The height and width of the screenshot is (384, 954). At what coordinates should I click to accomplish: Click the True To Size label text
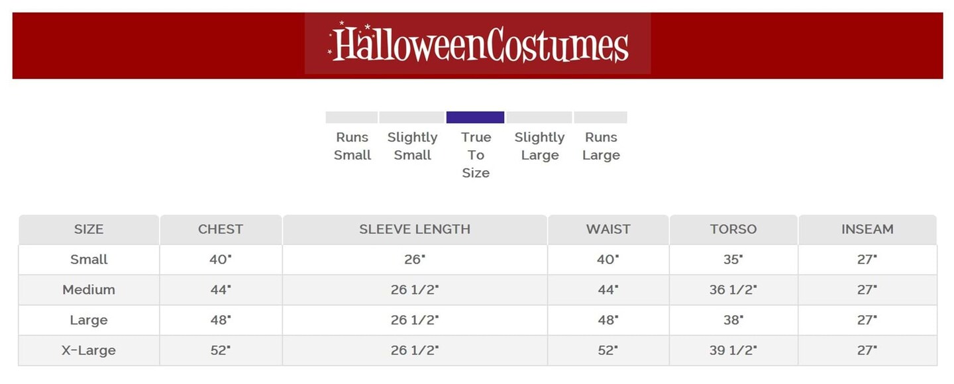point(476,155)
